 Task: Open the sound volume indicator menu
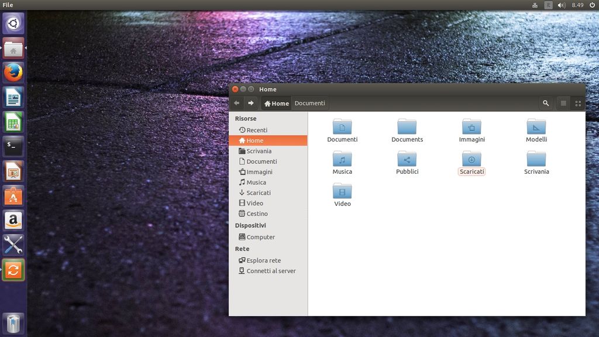[562, 5]
